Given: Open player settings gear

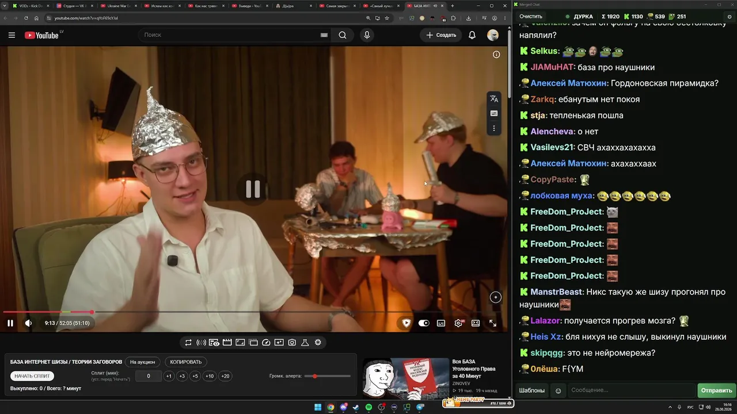Looking at the screenshot, I should (458, 323).
